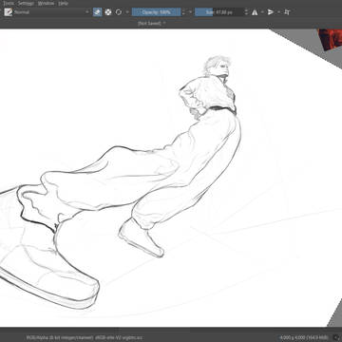Open the Settings menu
Screen dimensions: 342x342
(26, 3)
